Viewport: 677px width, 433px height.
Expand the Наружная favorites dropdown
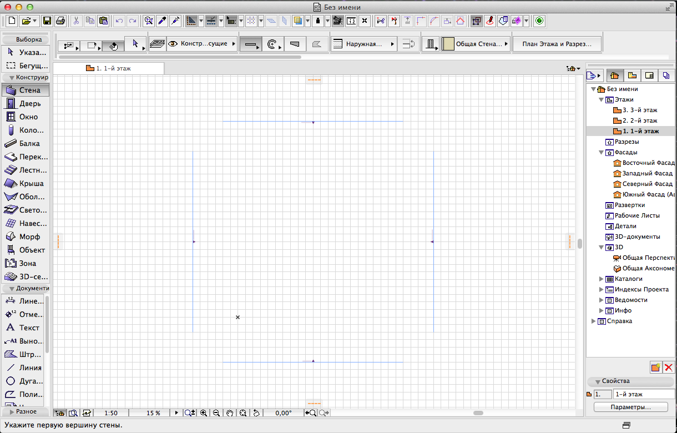(393, 43)
